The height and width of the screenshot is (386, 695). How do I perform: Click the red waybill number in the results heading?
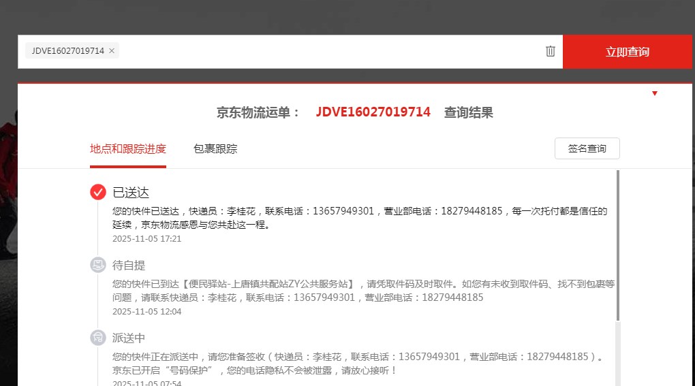coord(373,112)
